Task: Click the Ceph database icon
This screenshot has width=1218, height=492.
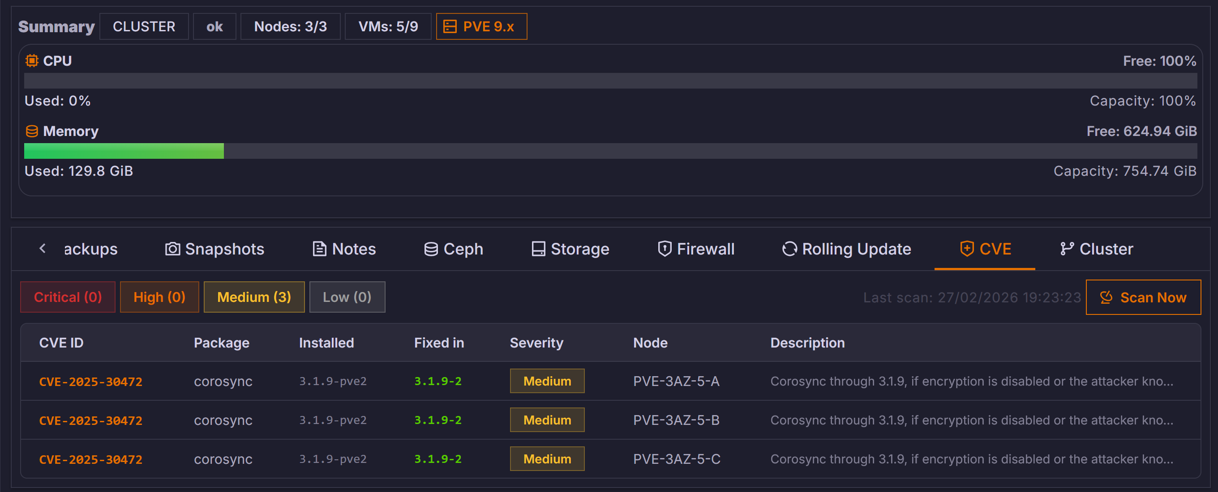Action: pyautogui.click(x=431, y=249)
